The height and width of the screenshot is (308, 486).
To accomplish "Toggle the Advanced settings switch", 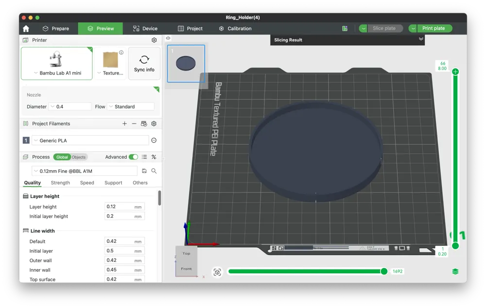I will coord(133,157).
